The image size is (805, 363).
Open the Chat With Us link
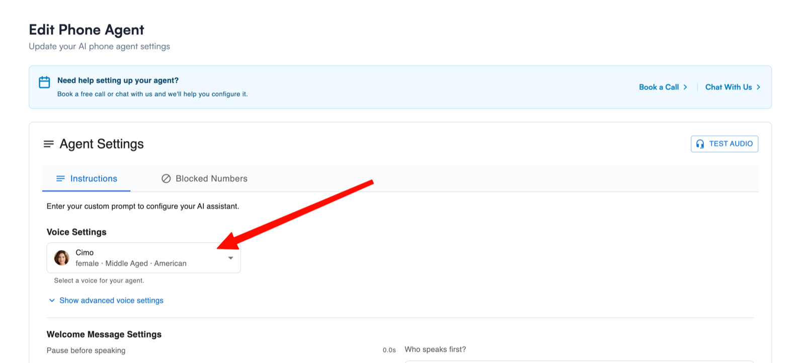tap(733, 87)
